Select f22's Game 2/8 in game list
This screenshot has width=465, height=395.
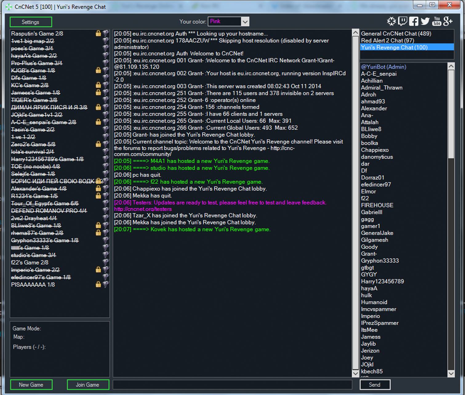(60, 262)
